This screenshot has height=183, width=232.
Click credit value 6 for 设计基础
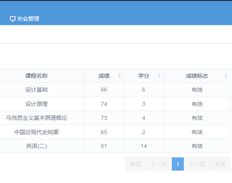144,90
